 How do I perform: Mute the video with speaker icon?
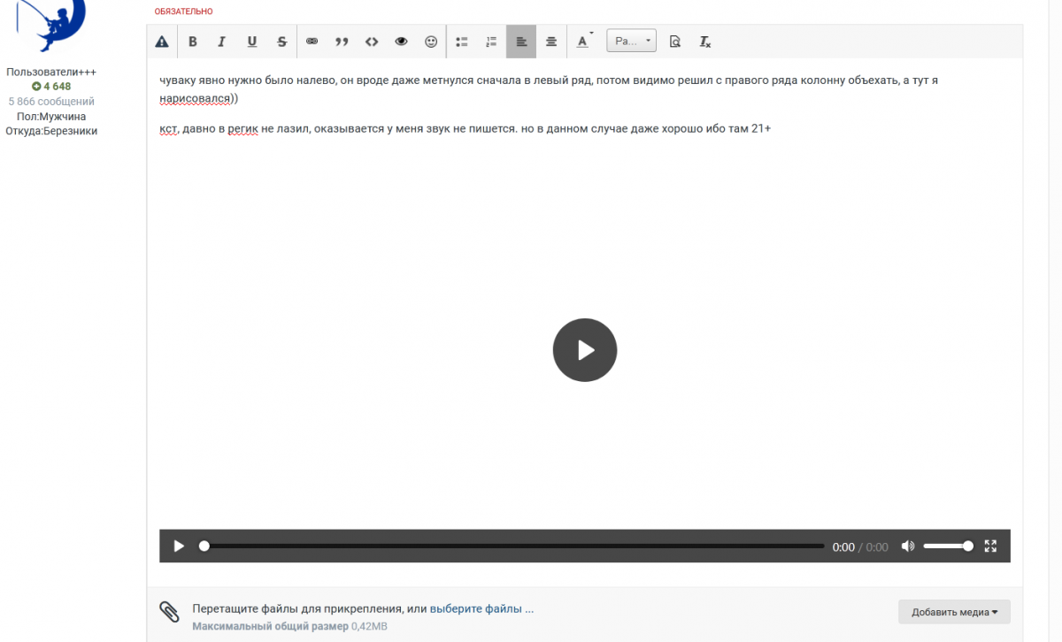pos(907,546)
